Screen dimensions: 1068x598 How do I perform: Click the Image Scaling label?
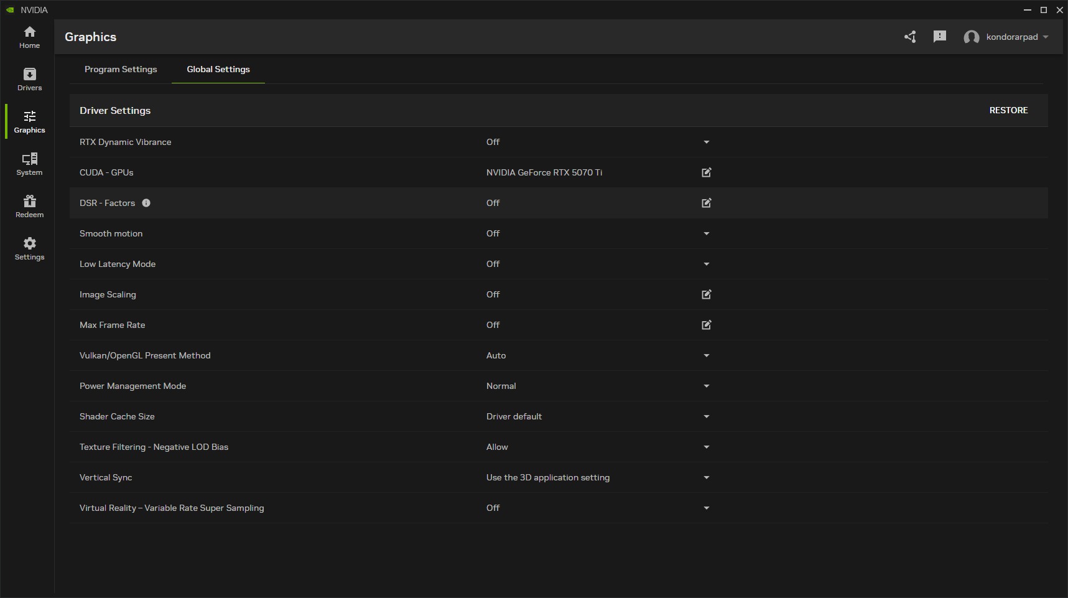[x=108, y=294]
